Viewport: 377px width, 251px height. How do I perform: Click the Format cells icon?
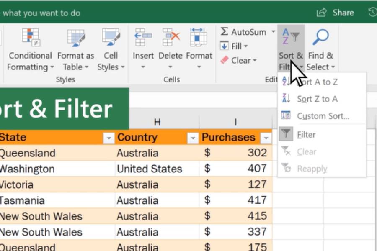[199, 37]
